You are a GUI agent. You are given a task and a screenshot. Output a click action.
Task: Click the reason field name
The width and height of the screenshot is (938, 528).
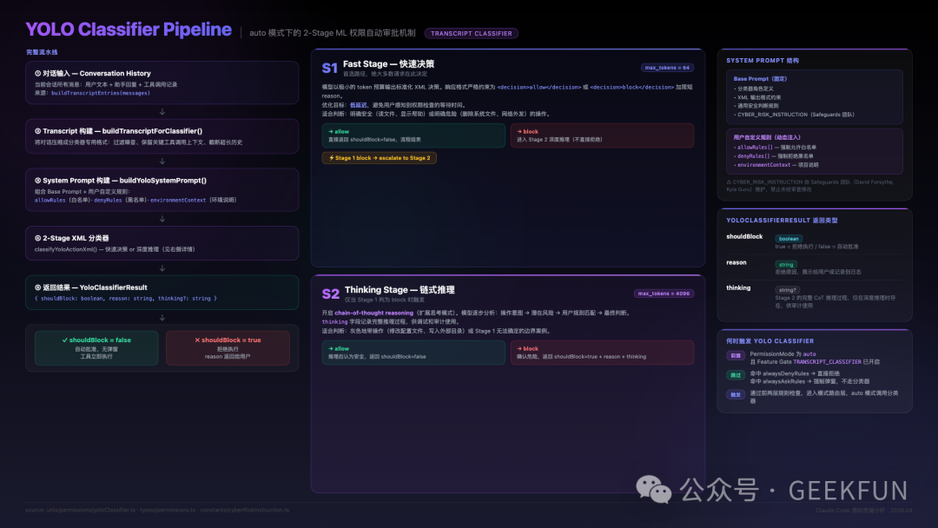tap(737, 262)
